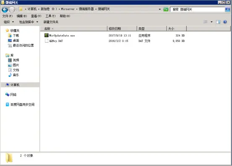The image size is (232, 166).
Task: Click the QQWry.DAT file name
Action: point(56,41)
